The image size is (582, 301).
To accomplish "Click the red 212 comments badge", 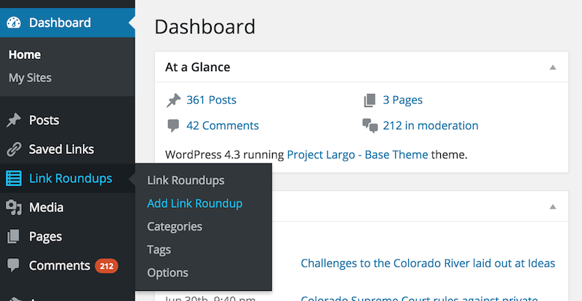I will (106, 266).
